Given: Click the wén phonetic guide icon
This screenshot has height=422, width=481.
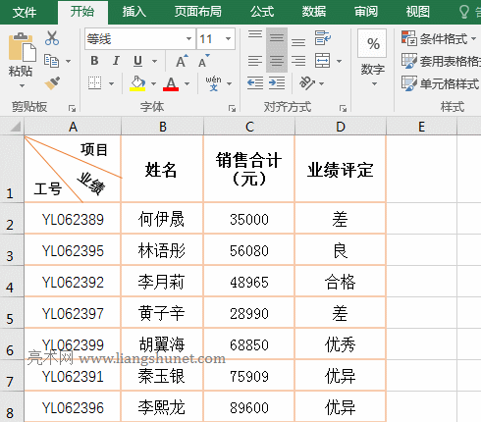Looking at the screenshot, I should coord(213,83).
